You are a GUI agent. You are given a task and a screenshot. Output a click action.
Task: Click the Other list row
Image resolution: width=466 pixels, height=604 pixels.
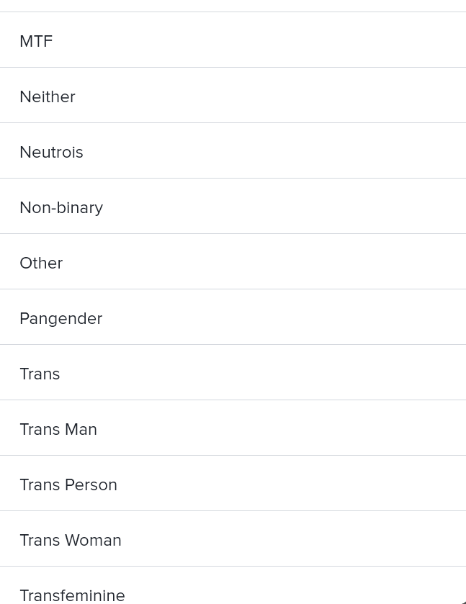(233, 262)
